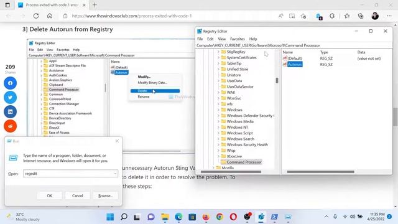This screenshot has width=398, height=224.
Task: Share article on Reddit
Action: [10, 126]
